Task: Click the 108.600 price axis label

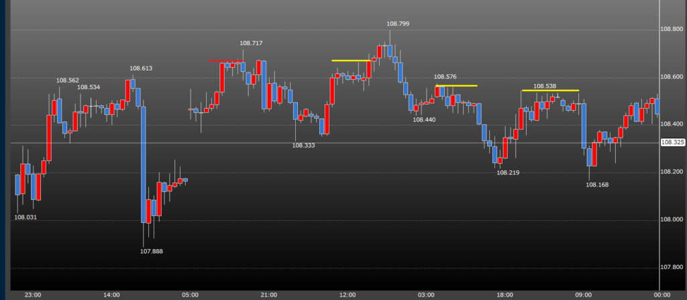Action: pos(672,77)
